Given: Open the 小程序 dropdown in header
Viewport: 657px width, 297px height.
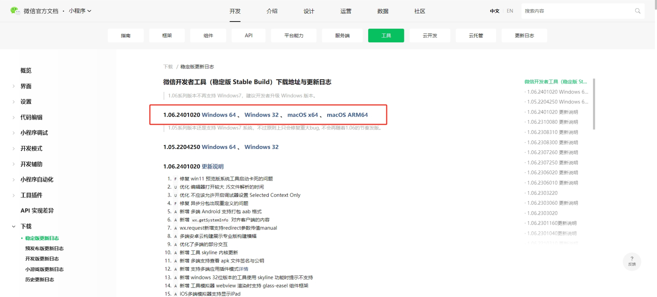Looking at the screenshot, I should 80,11.
